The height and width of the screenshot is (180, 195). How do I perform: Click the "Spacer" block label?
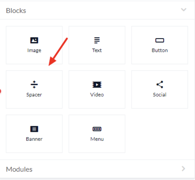point(34,95)
